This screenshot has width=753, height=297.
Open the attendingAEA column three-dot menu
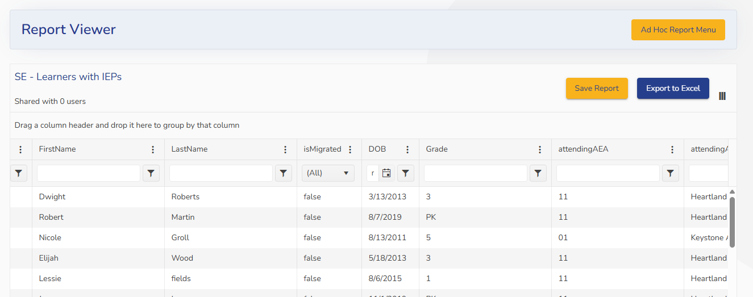pos(672,149)
